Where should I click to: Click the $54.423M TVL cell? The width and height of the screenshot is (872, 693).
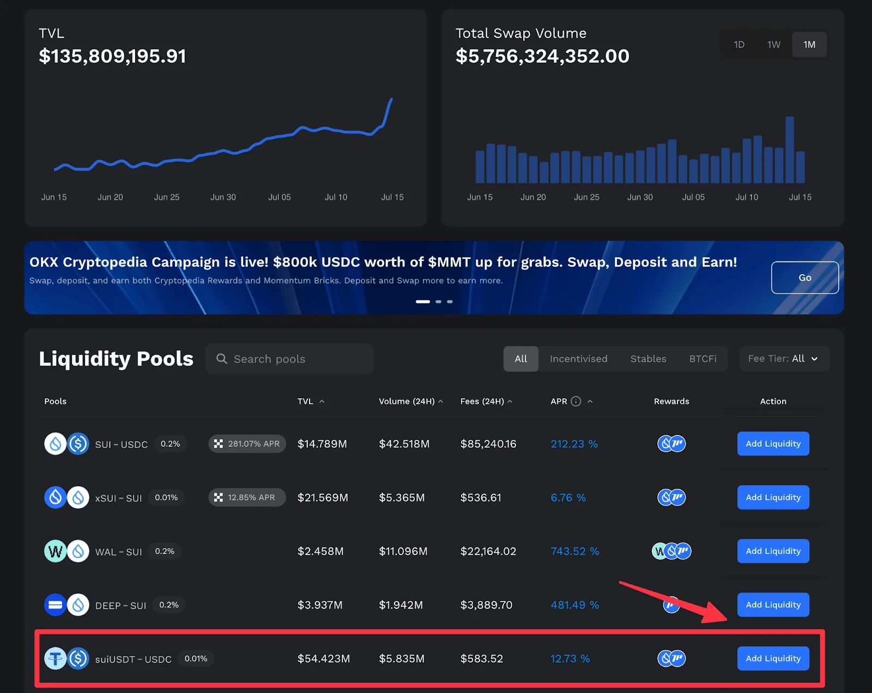324,659
